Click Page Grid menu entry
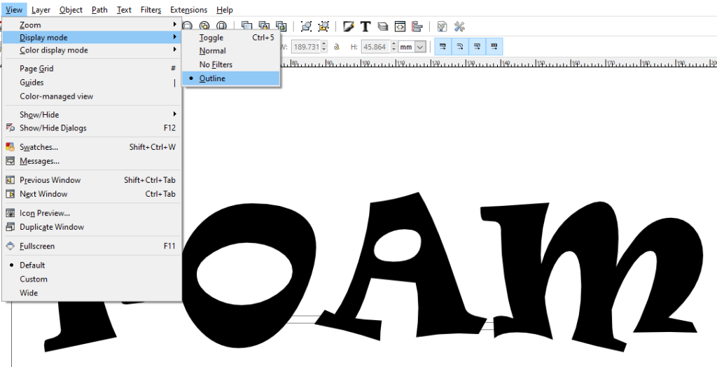Image resolution: width=717 pixels, height=367 pixels. click(92, 69)
